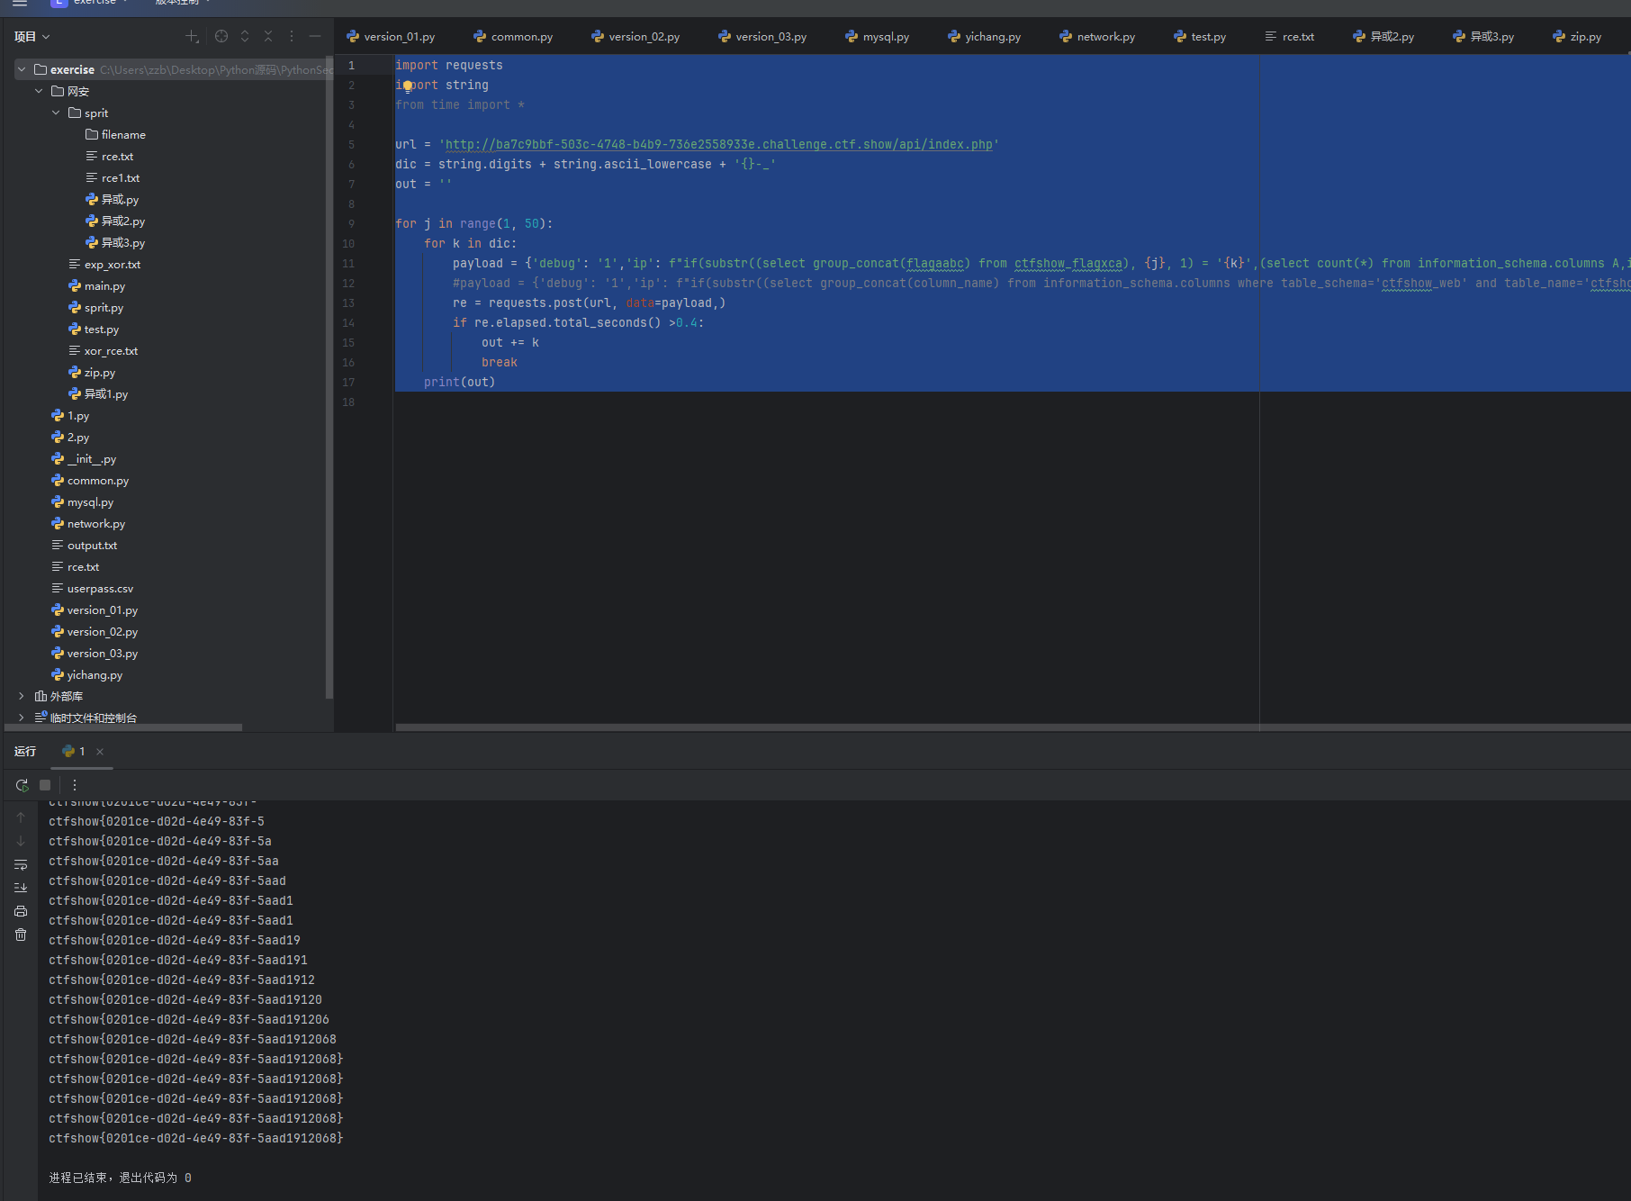The height and width of the screenshot is (1201, 1631).
Task: Switch to test.py editor tab
Action: (1200, 37)
